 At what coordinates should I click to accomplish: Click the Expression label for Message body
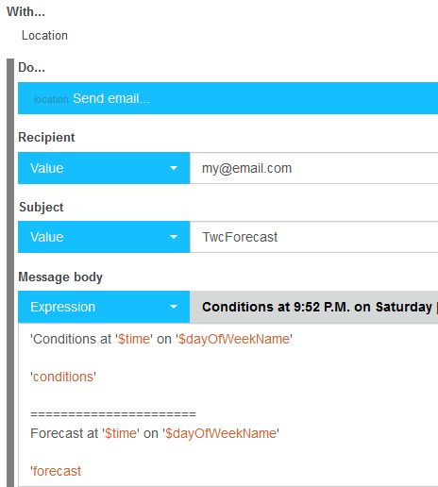pos(62,307)
